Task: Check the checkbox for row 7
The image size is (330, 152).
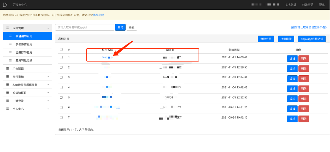Action: tap(61, 117)
